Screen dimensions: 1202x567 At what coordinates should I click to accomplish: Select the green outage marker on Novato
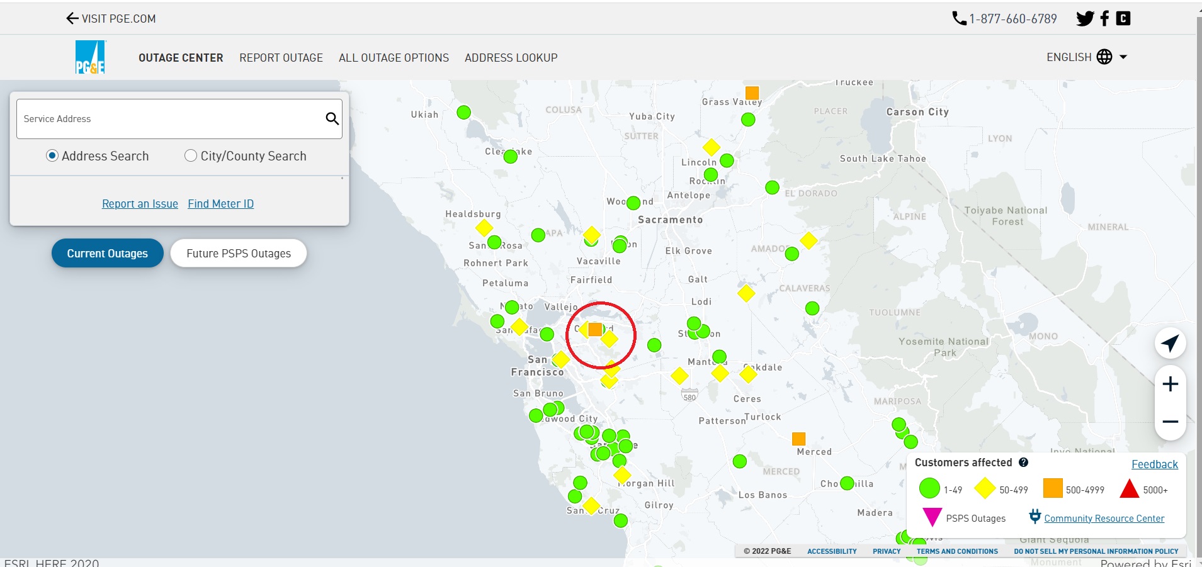coord(512,307)
